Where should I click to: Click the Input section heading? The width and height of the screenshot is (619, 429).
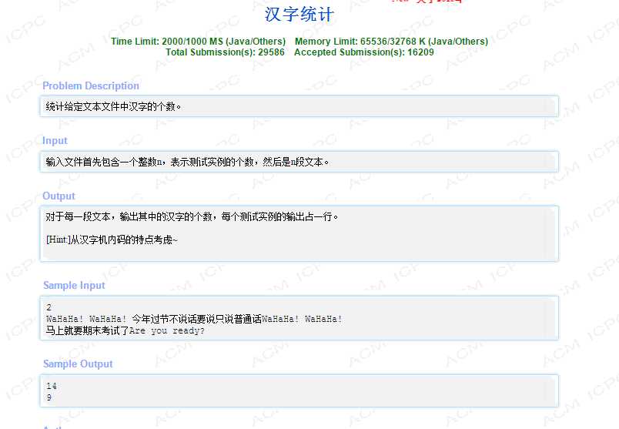click(55, 141)
